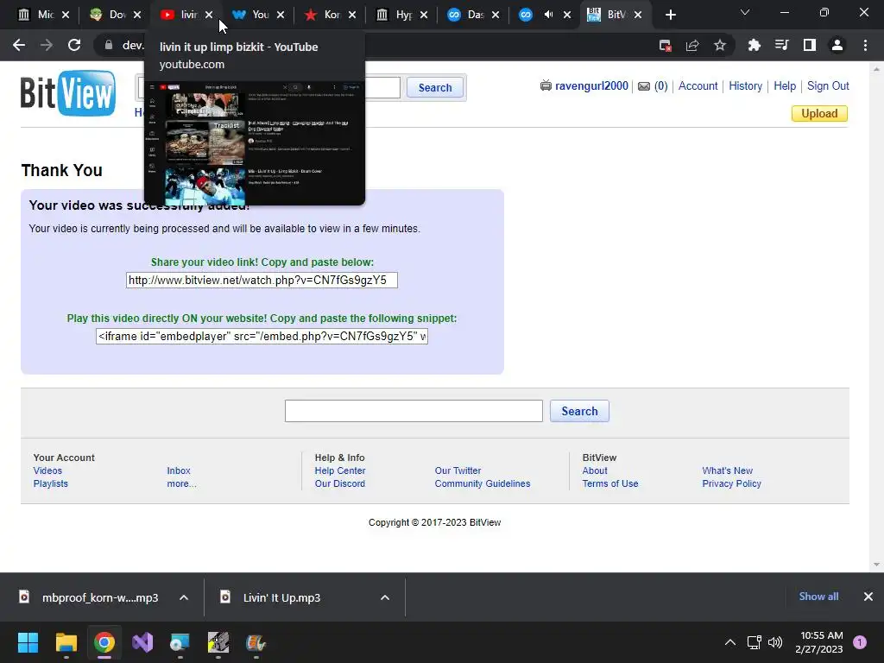
Task: Close the downloads bar
Action: click(x=868, y=597)
